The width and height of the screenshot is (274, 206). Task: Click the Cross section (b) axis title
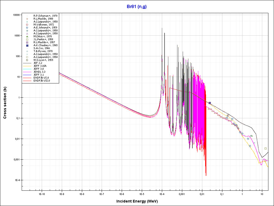[5, 103]
